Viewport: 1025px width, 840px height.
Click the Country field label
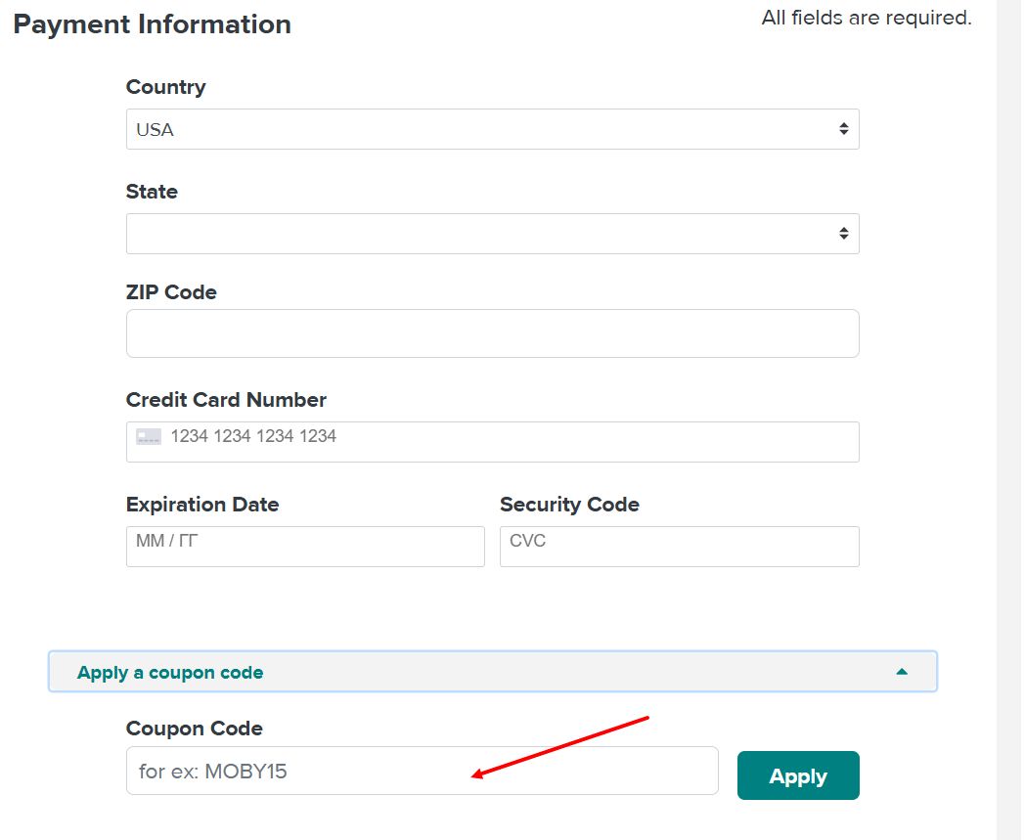(x=165, y=87)
